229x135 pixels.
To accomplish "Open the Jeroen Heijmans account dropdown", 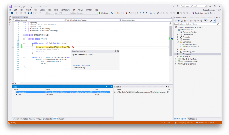I will pos(210,10).
